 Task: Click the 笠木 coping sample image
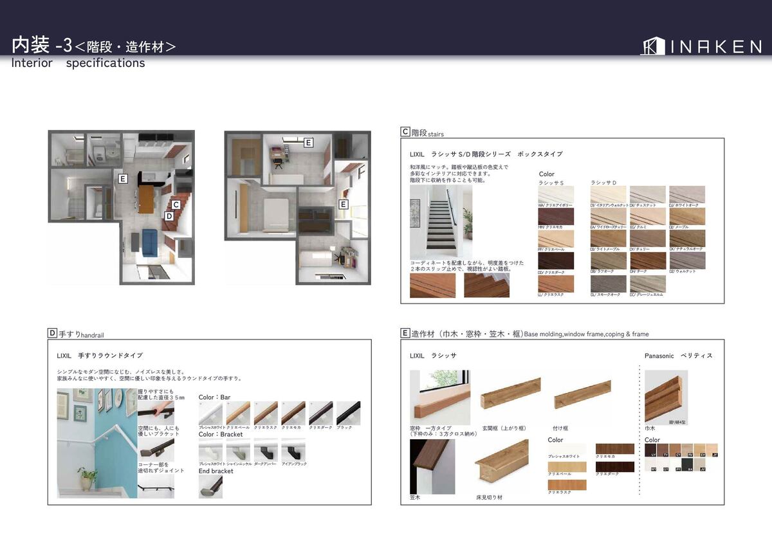coord(432,466)
